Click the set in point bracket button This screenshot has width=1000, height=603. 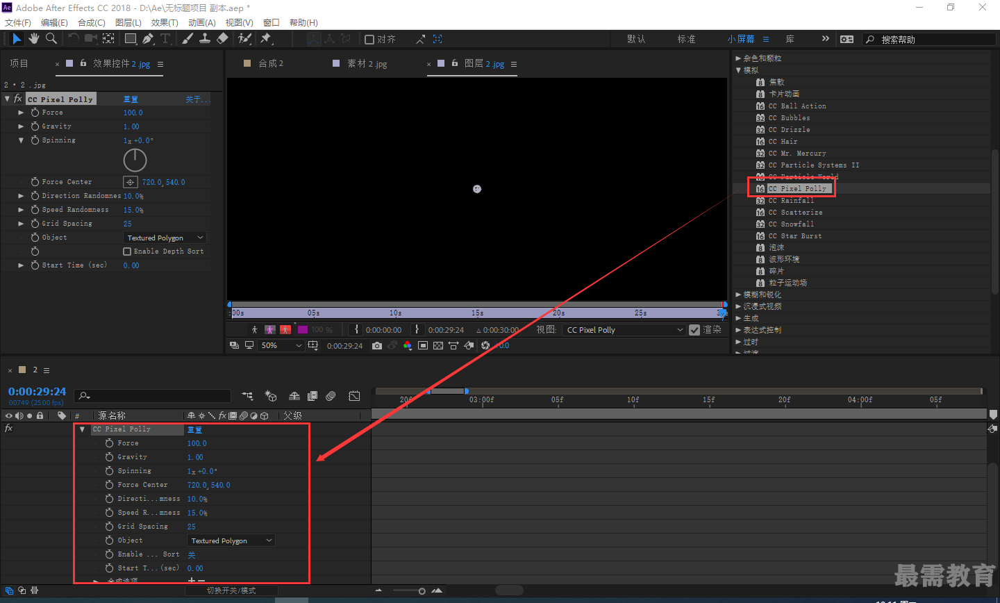point(357,329)
